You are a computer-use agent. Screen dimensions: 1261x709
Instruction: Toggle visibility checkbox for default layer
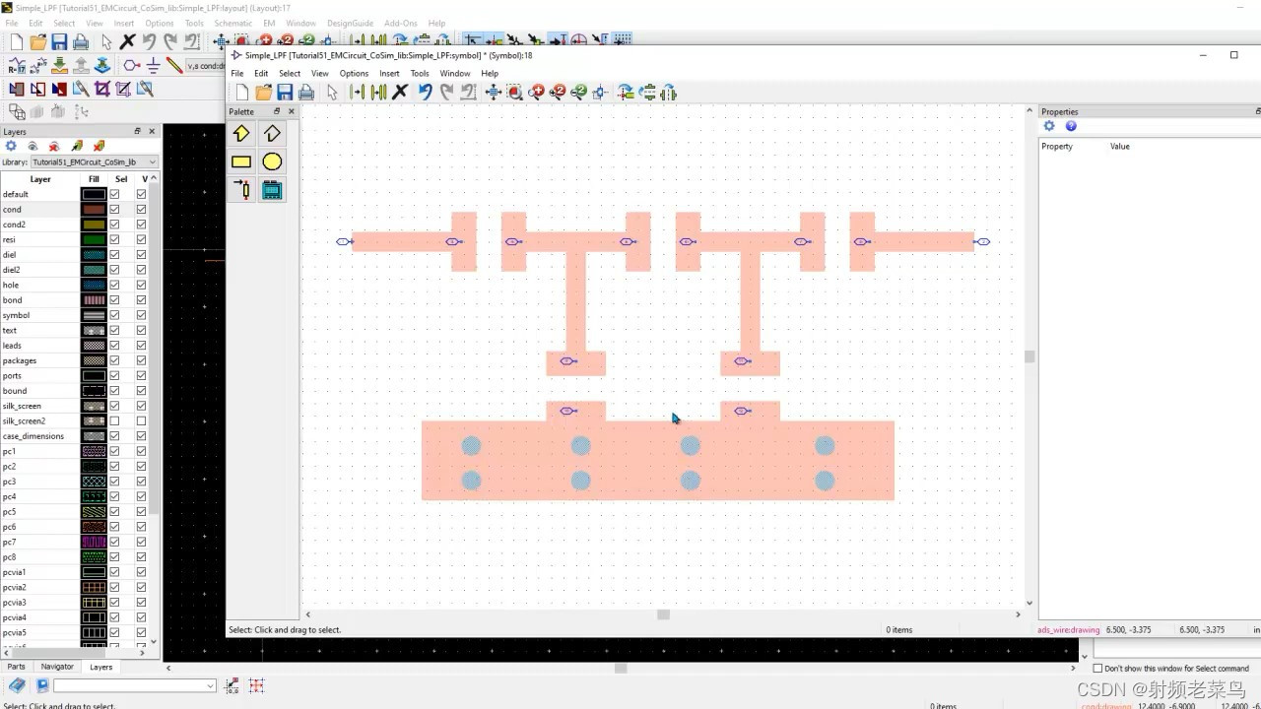pyautogui.click(x=141, y=194)
